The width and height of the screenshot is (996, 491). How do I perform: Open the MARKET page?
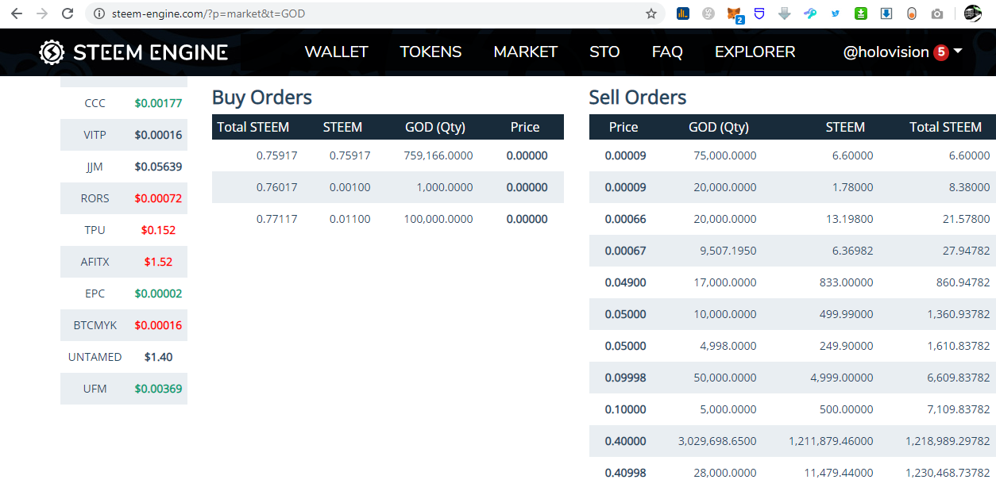[x=525, y=52]
